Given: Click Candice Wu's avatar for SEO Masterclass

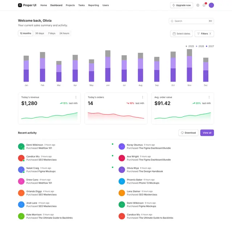Looking at the screenshot, I should tap(21, 158).
